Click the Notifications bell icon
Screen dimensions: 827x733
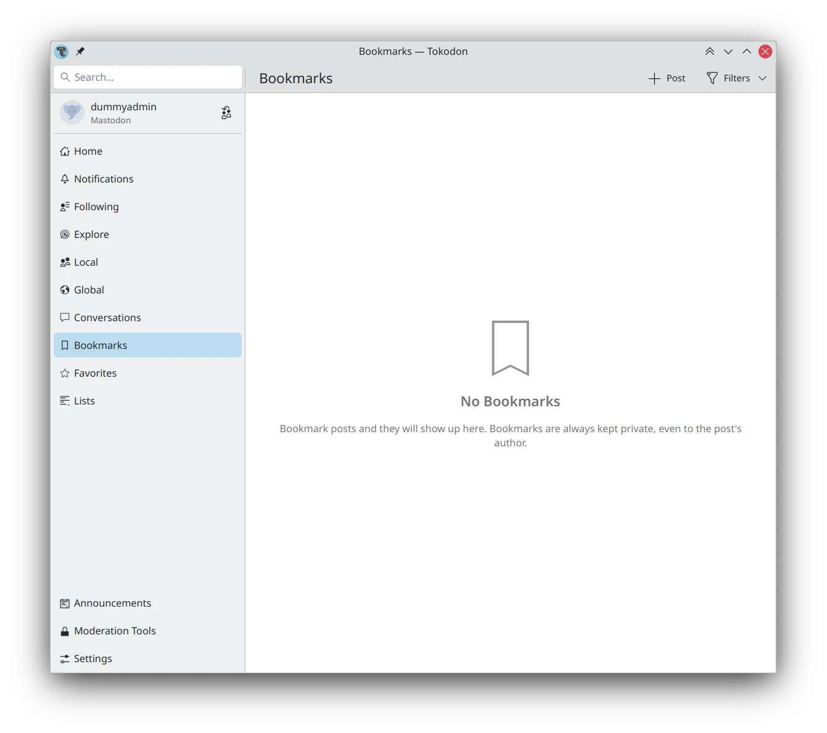pos(65,179)
